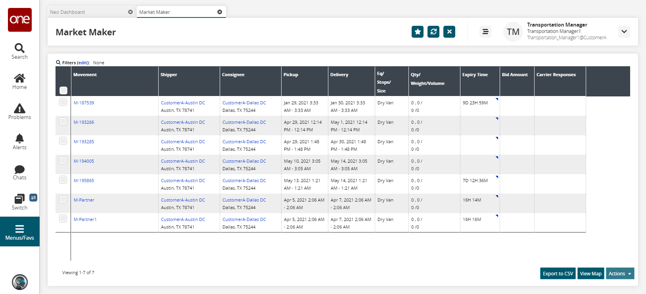The image size is (646, 294).
Task: Expand the user profile chevron
Action: click(624, 32)
